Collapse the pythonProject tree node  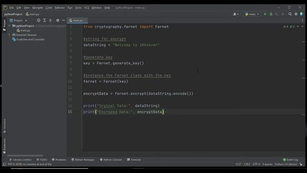click(9, 25)
